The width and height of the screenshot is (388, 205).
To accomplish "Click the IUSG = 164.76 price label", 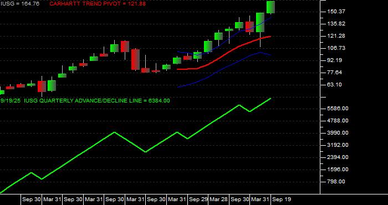I will [19, 4].
